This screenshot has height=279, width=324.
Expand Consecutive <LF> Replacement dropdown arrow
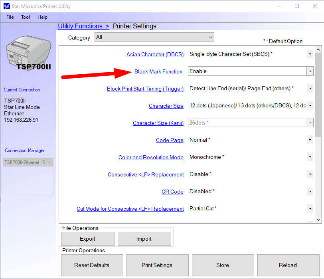click(x=310, y=174)
